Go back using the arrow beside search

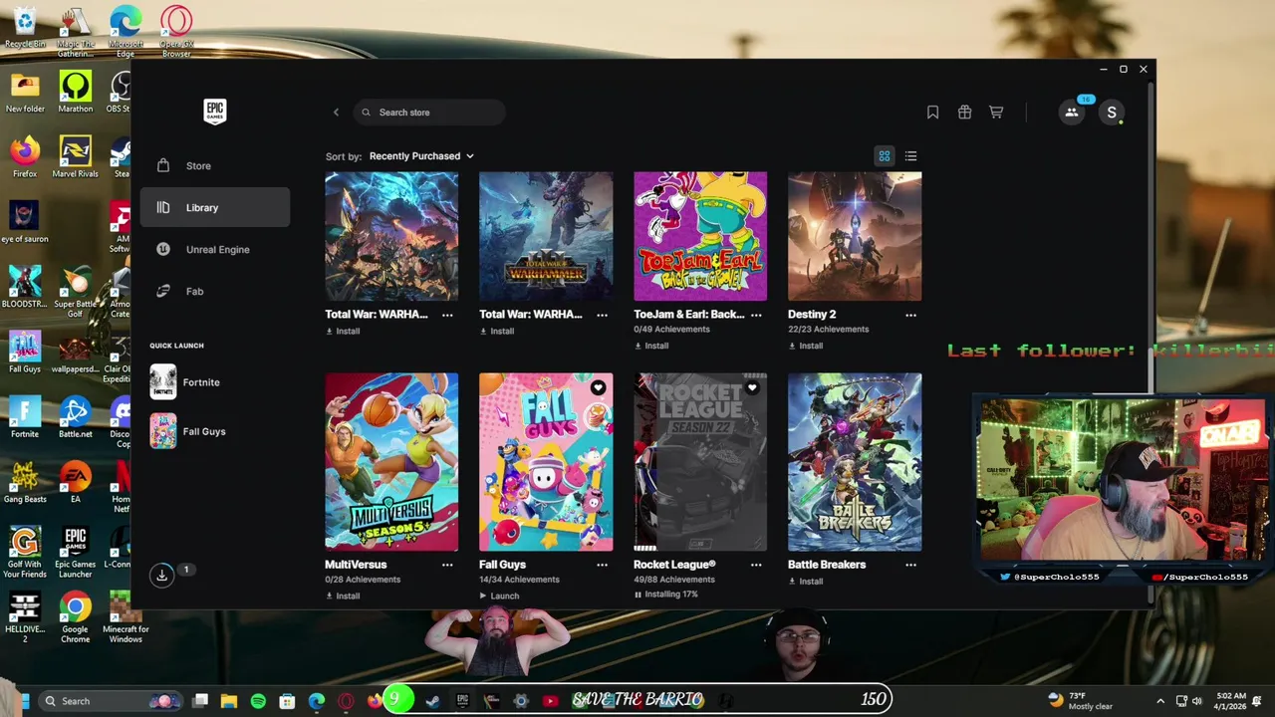click(336, 113)
